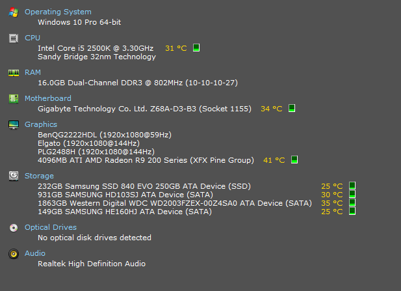Viewport: 401px width, 291px height.
Task: Select the Realtek High Definition Audio entry
Action: tap(92, 264)
